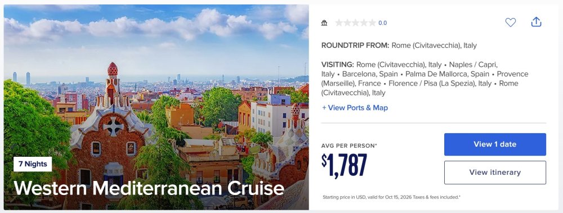Click the View 1 date button
This screenshot has height=213, width=563.
[495, 144]
